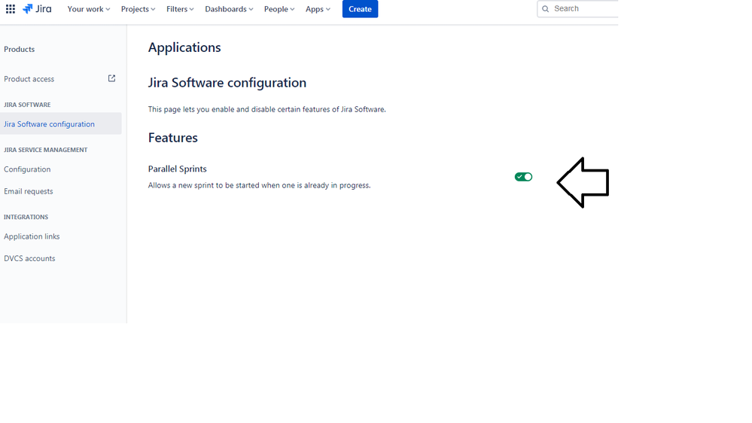Viewport: 752px width, 423px height.
Task: Click the blue Create button
Action: click(360, 9)
